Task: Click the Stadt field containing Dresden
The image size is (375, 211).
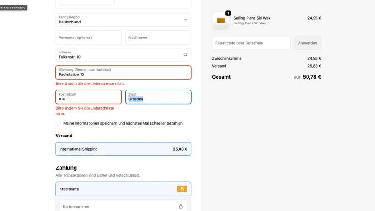Action: coord(158,97)
